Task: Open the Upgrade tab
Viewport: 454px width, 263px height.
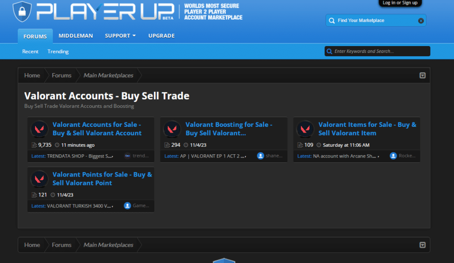Action: click(x=161, y=35)
